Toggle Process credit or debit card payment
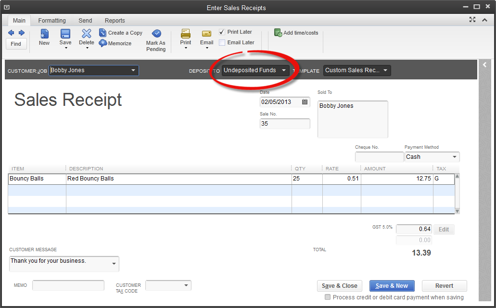The width and height of the screenshot is (496, 308). [328, 297]
